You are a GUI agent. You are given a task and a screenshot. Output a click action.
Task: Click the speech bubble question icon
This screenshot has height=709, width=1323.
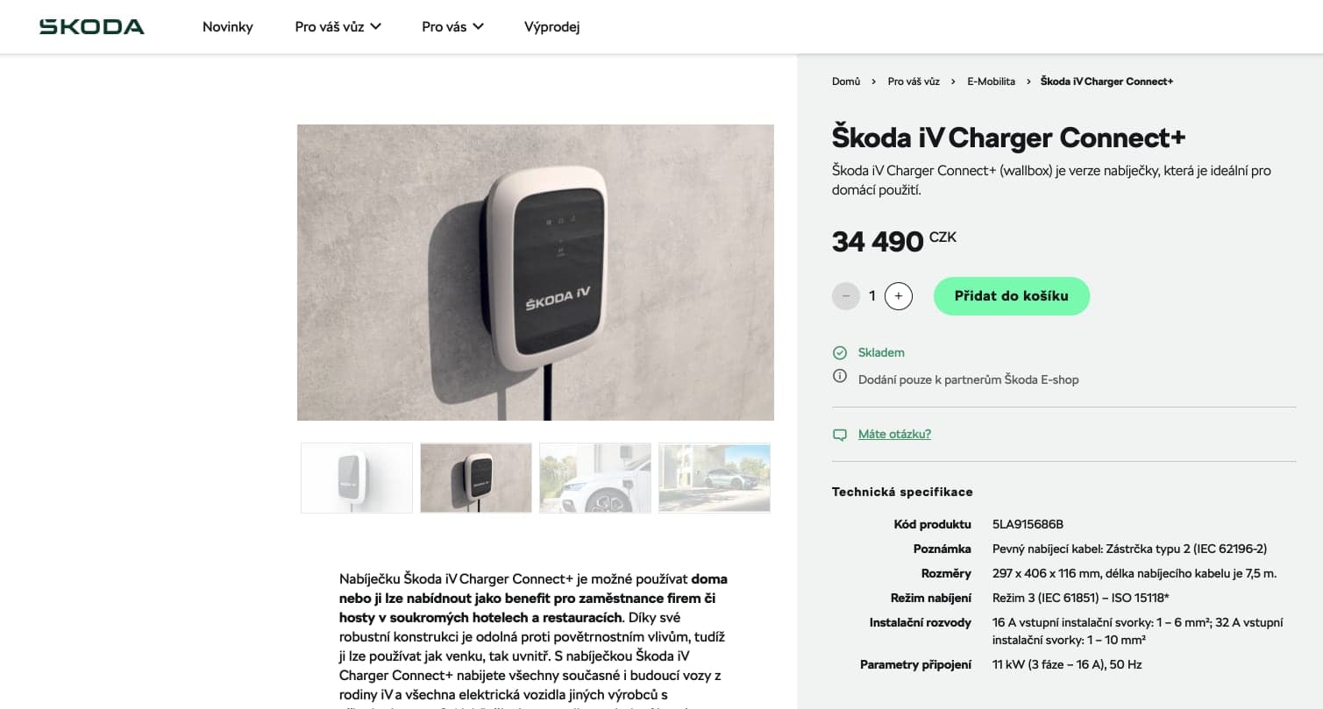tap(840, 435)
